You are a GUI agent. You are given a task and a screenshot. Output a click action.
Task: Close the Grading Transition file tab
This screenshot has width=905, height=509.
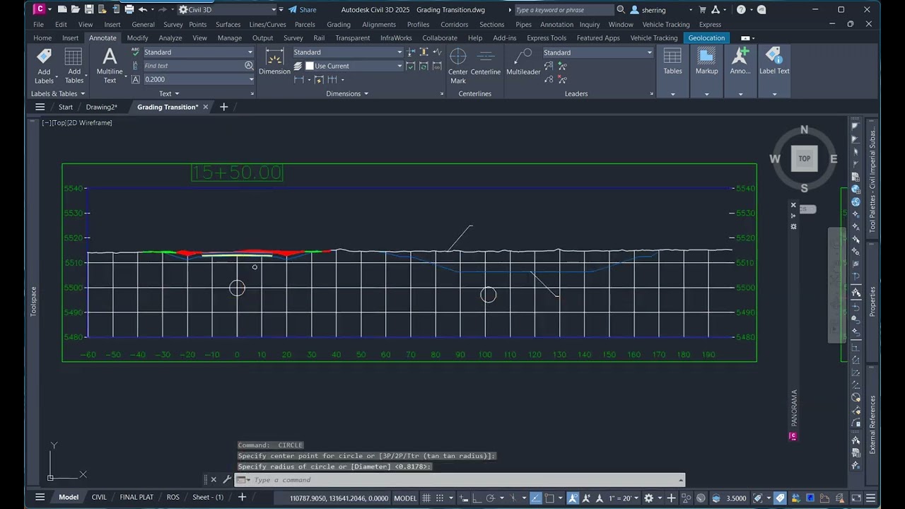tap(206, 107)
